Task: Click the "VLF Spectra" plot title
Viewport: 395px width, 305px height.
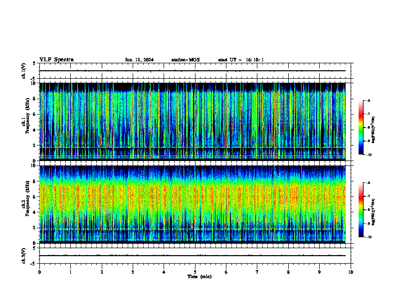Action: [x=56, y=60]
